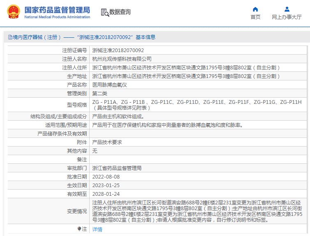Viewport: 310px width, 236px height.
Task: Open the 数据查询 search icon
Action: point(105,12)
